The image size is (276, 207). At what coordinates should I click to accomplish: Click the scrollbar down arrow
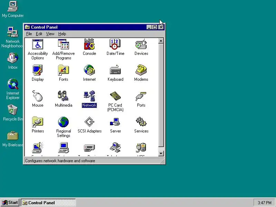[161, 154]
